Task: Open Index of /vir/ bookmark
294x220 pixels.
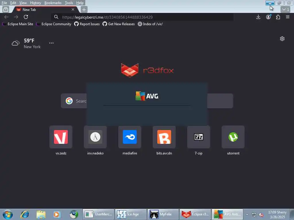Action: [150, 24]
